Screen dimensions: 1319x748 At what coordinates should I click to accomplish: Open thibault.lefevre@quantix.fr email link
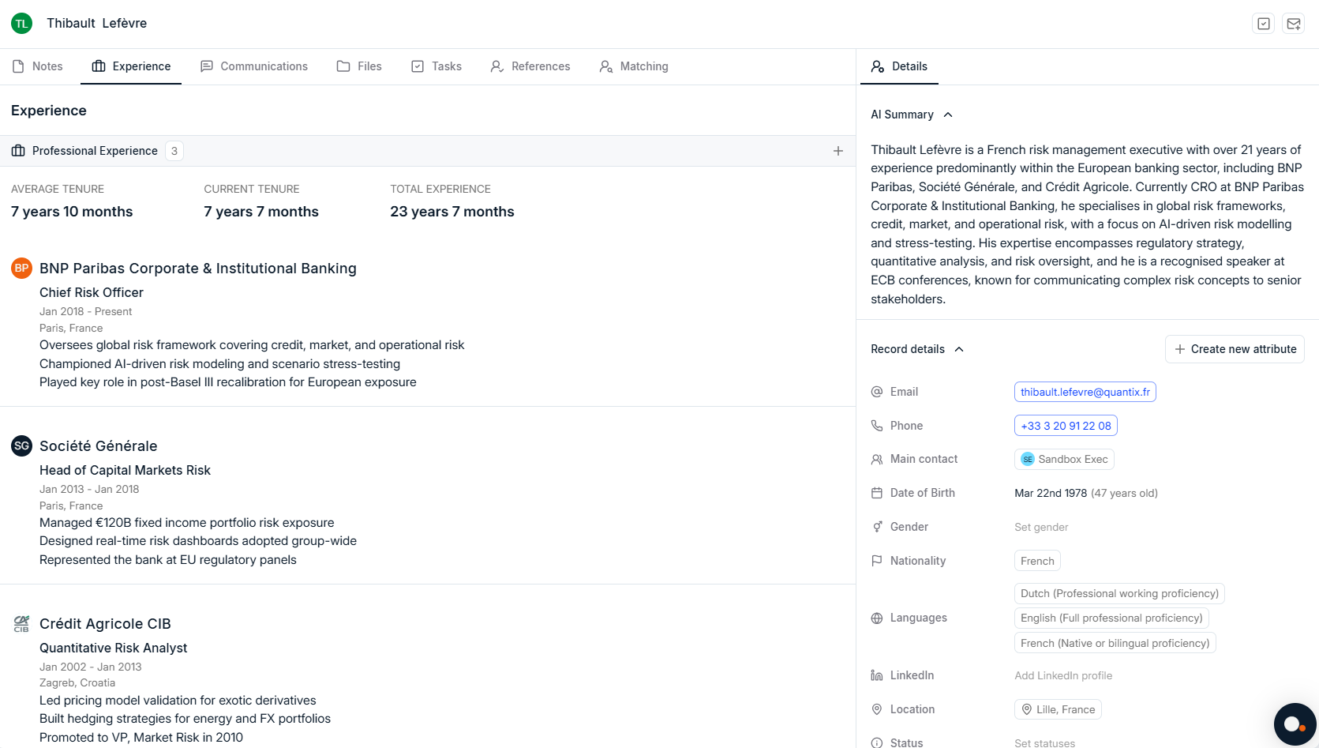1085,391
